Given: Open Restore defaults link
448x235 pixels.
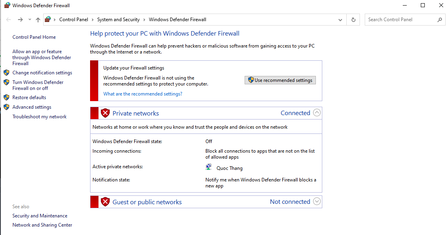Looking at the screenshot, I should point(29,98).
